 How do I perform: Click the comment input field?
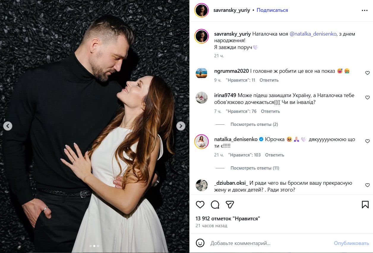point(267,243)
